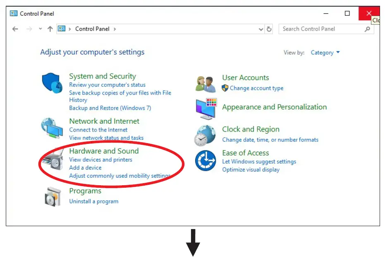Open the View by Category dropdown
Screen dimensions: 385x258
pyautogui.click(x=325, y=53)
